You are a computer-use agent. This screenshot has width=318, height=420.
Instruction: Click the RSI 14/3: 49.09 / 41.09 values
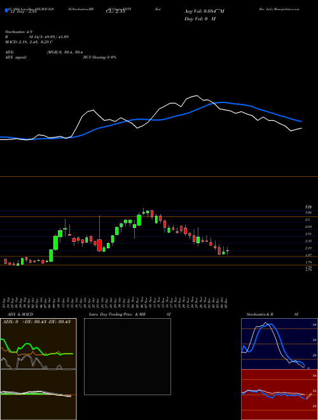[x=37, y=37]
